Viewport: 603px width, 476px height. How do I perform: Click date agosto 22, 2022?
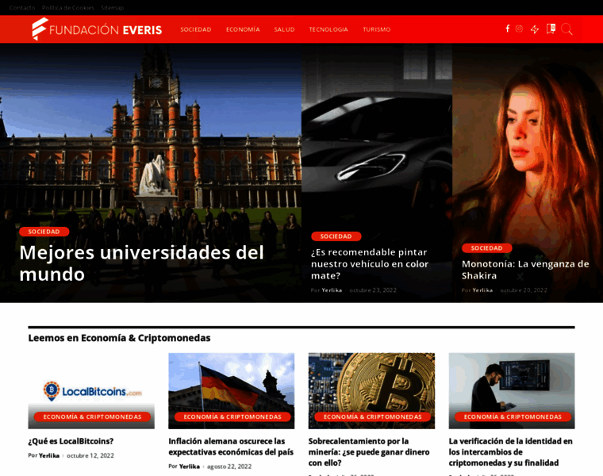[229, 466]
